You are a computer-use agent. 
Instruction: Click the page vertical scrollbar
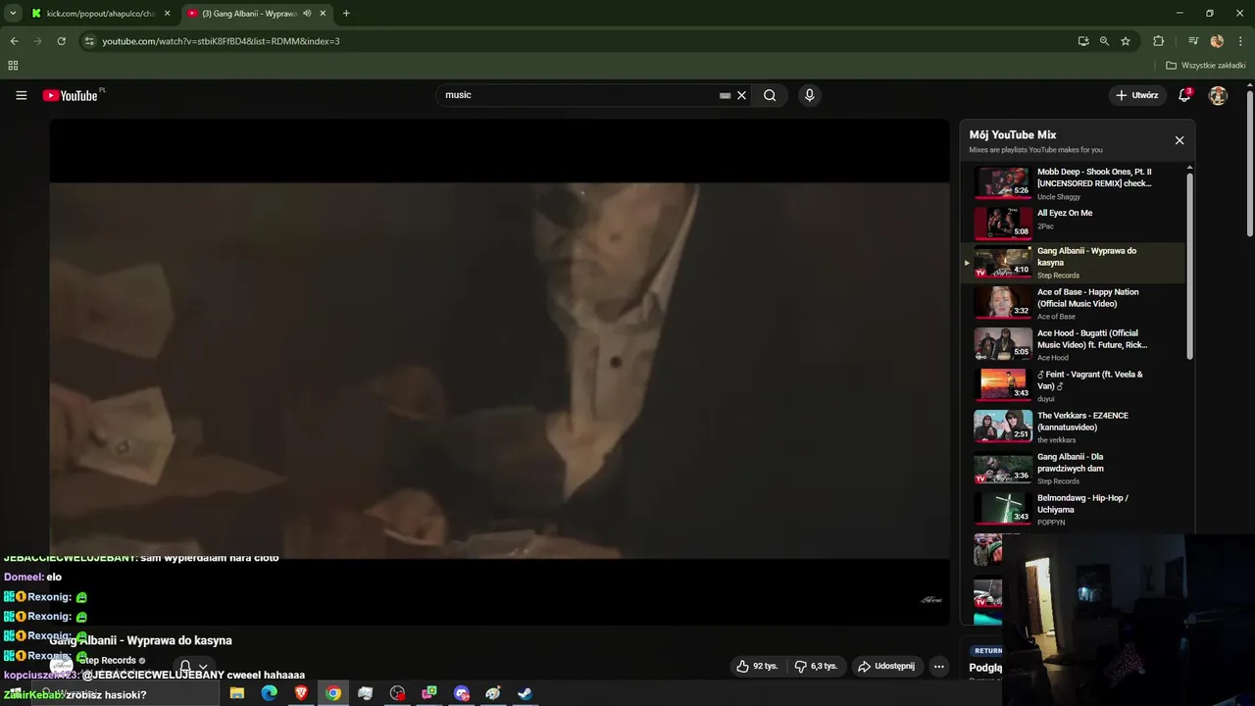tap(1250, 162)
